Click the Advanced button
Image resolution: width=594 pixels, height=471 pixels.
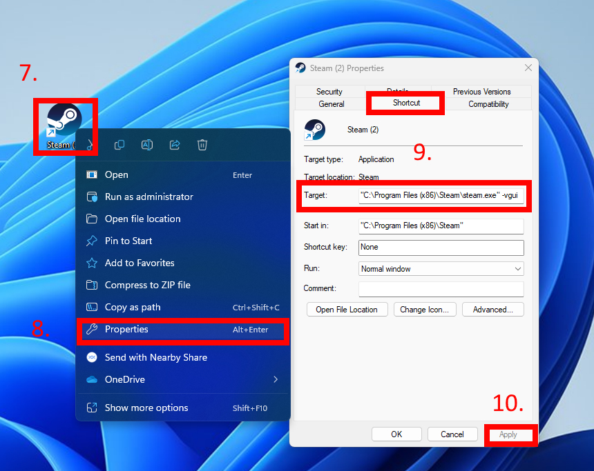click(x=493, y=310)
